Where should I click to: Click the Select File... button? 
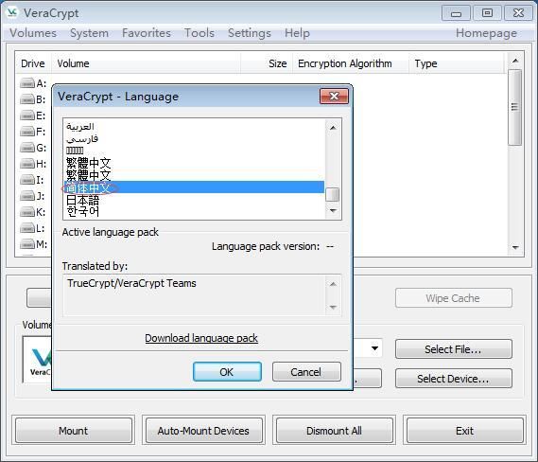tap(453, 349)
